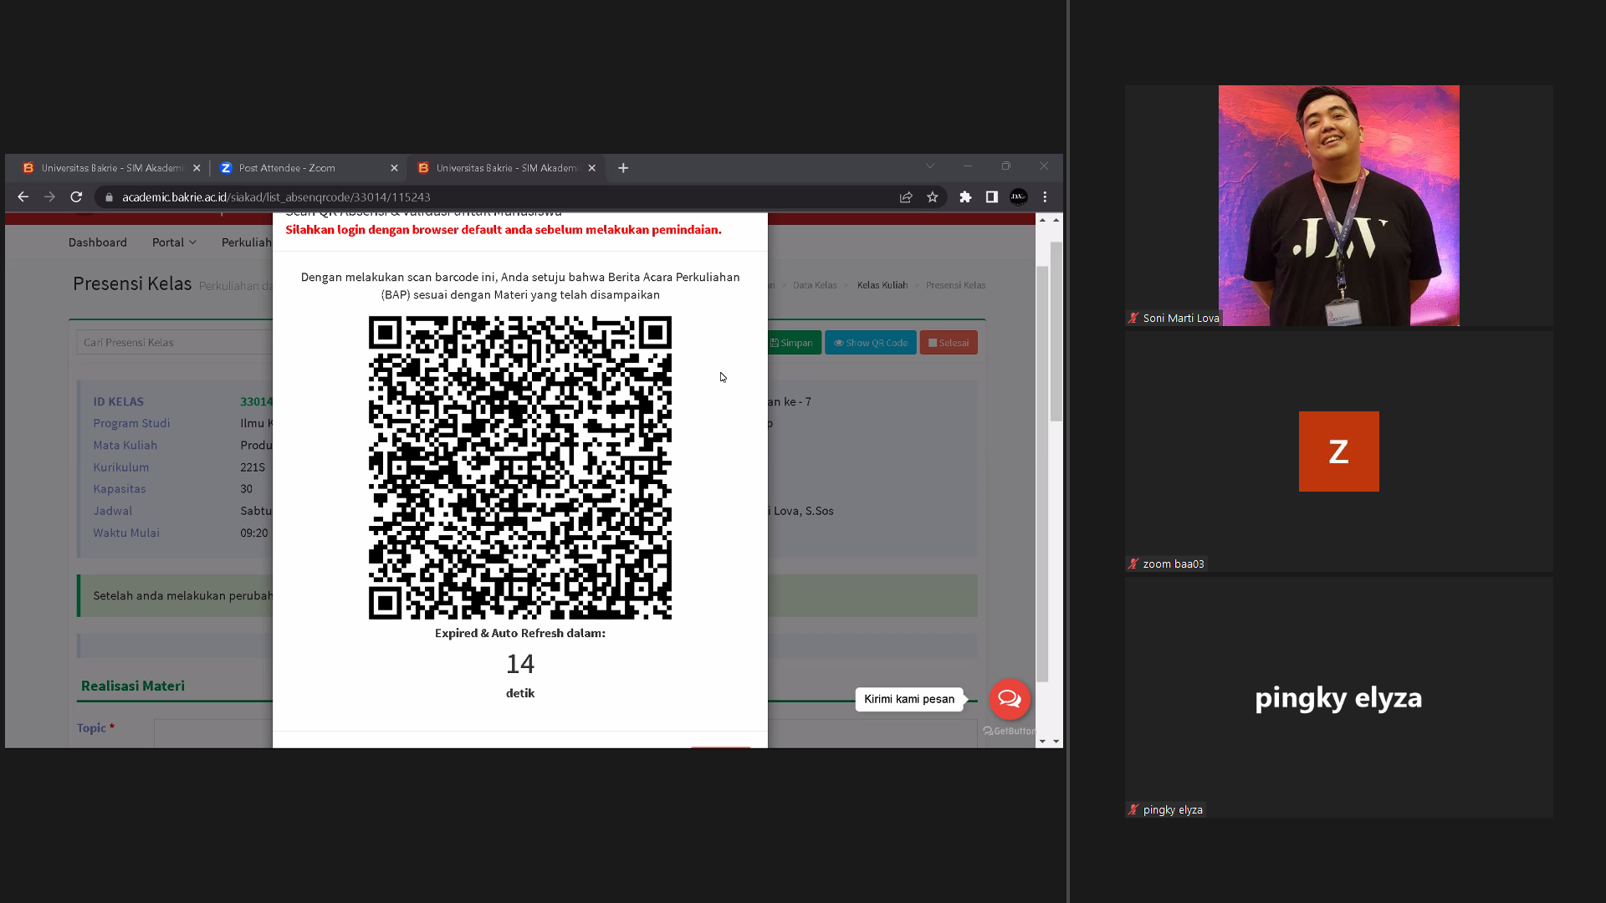Viewport: 1606px width, 903px height.
Task: Open the red chat message bubble
Action: click(1010, 699)
